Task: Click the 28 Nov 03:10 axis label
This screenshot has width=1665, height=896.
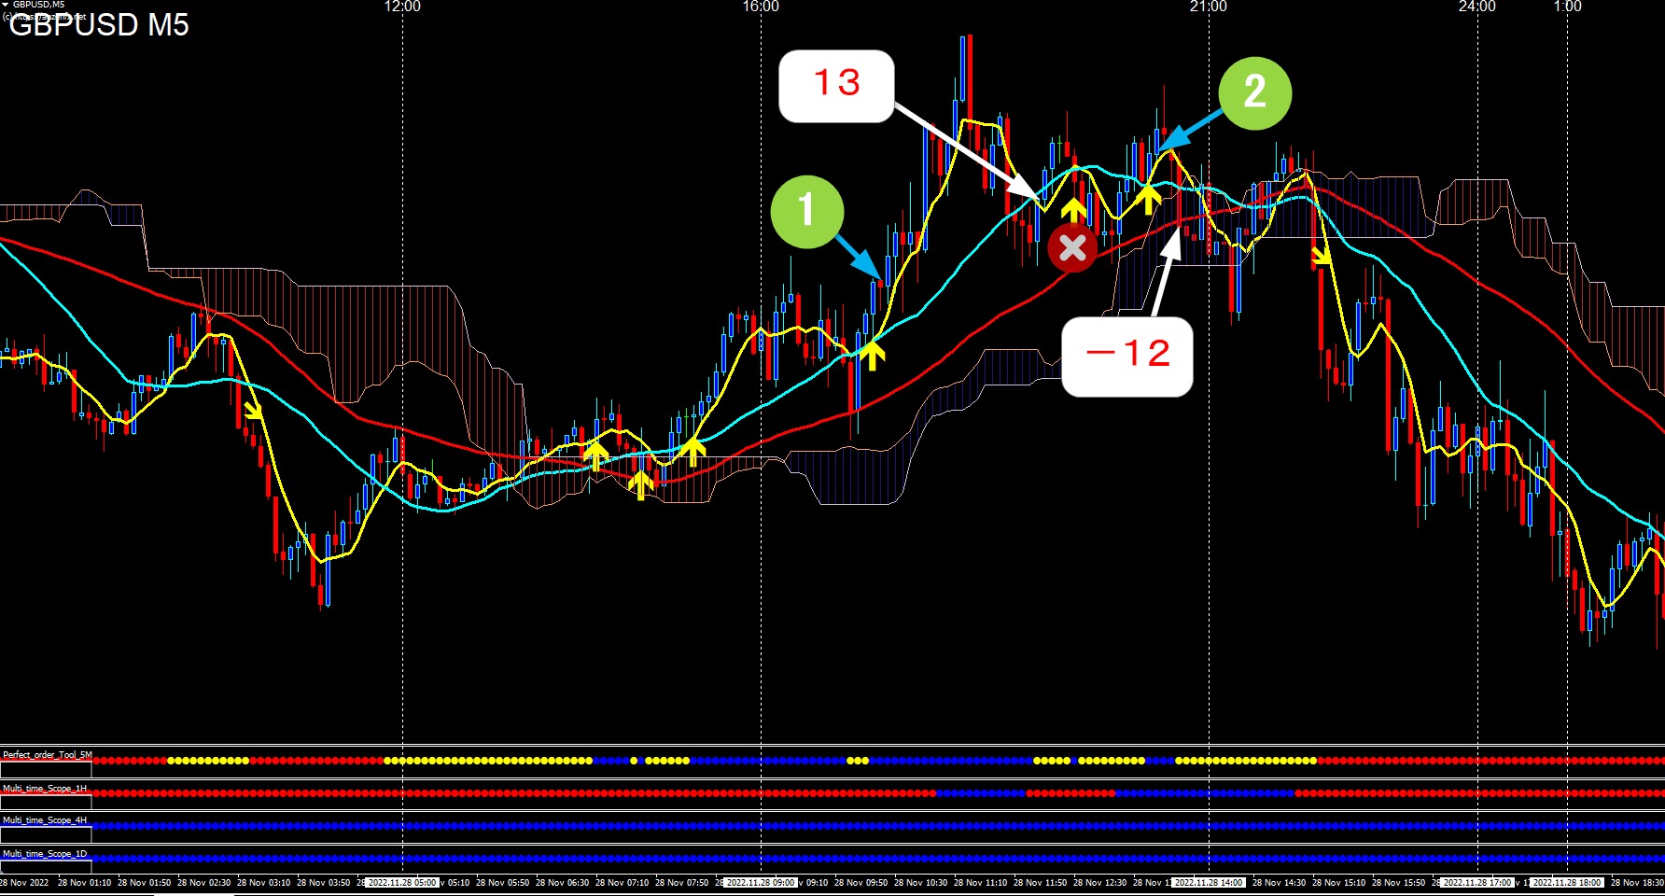Action: click(x=263, y=882)
